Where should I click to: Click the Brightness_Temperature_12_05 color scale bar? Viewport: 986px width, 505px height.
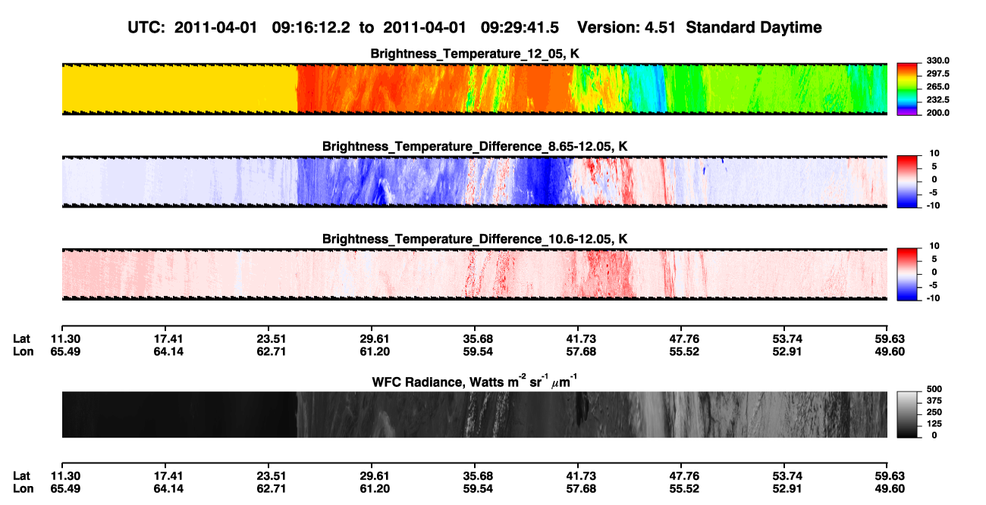(908, 89)
